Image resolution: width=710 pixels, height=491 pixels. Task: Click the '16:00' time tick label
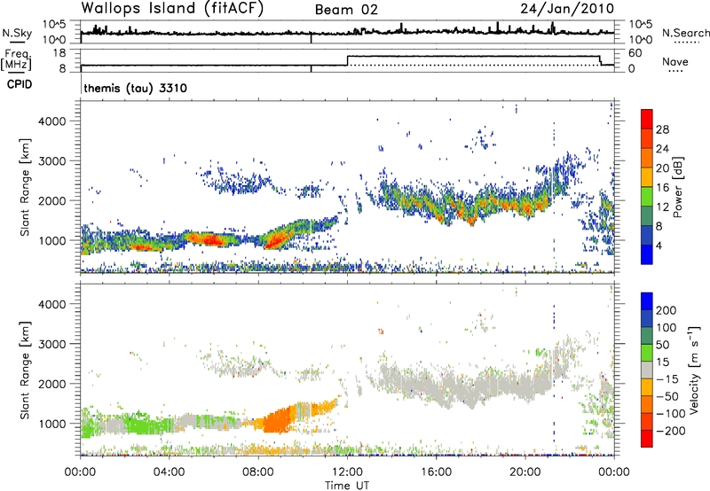click(436, 472)
